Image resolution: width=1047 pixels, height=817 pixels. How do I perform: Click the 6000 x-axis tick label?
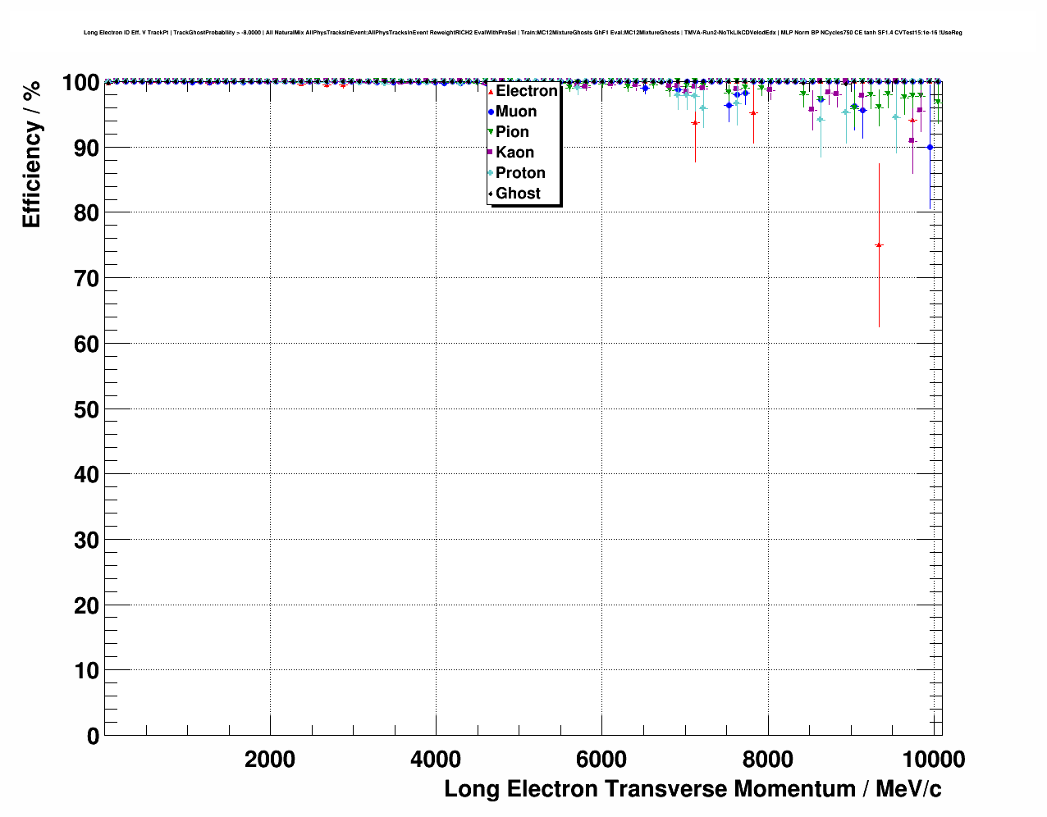pyautogui.click(x=601, y=760)
